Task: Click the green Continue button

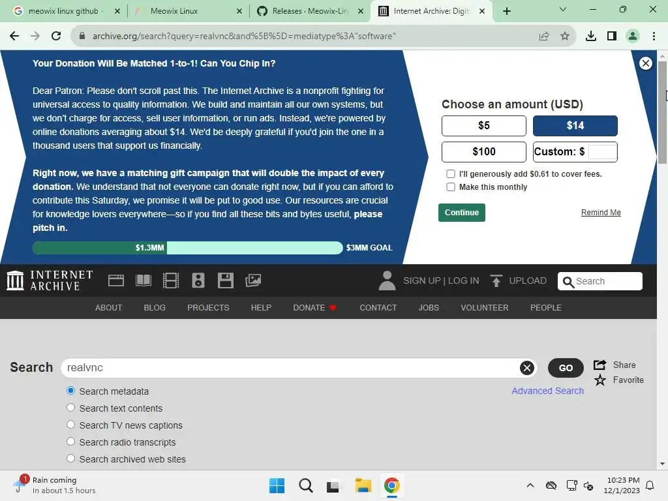Action: pos(461,213)
